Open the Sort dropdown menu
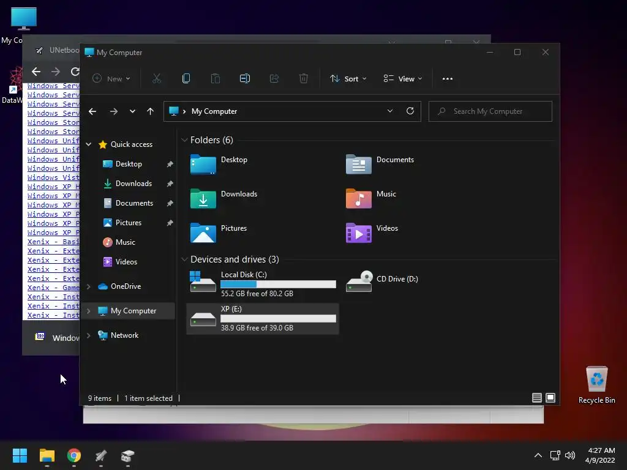The height and width of the screenshot is (470, 627). point(348,79)
